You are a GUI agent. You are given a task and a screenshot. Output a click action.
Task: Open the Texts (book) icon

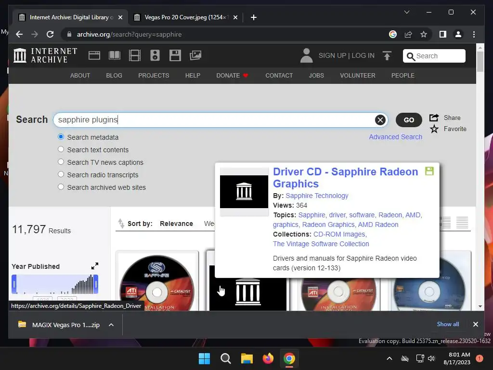coord(115,56)
